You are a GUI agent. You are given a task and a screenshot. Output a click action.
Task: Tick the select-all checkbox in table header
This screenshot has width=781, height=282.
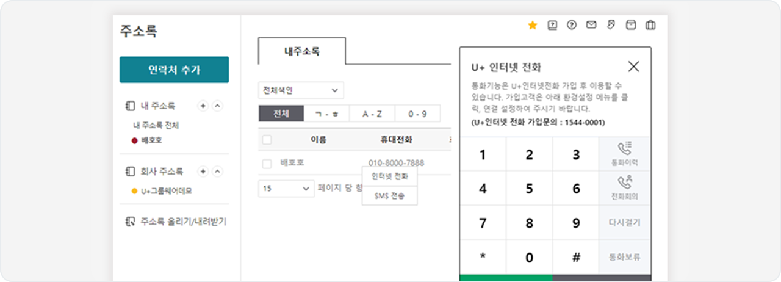[x=267, y=140]
